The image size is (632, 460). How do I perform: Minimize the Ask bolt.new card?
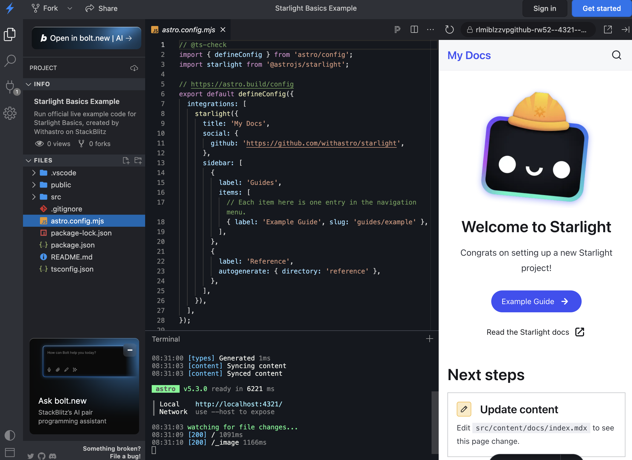[130, 350]
